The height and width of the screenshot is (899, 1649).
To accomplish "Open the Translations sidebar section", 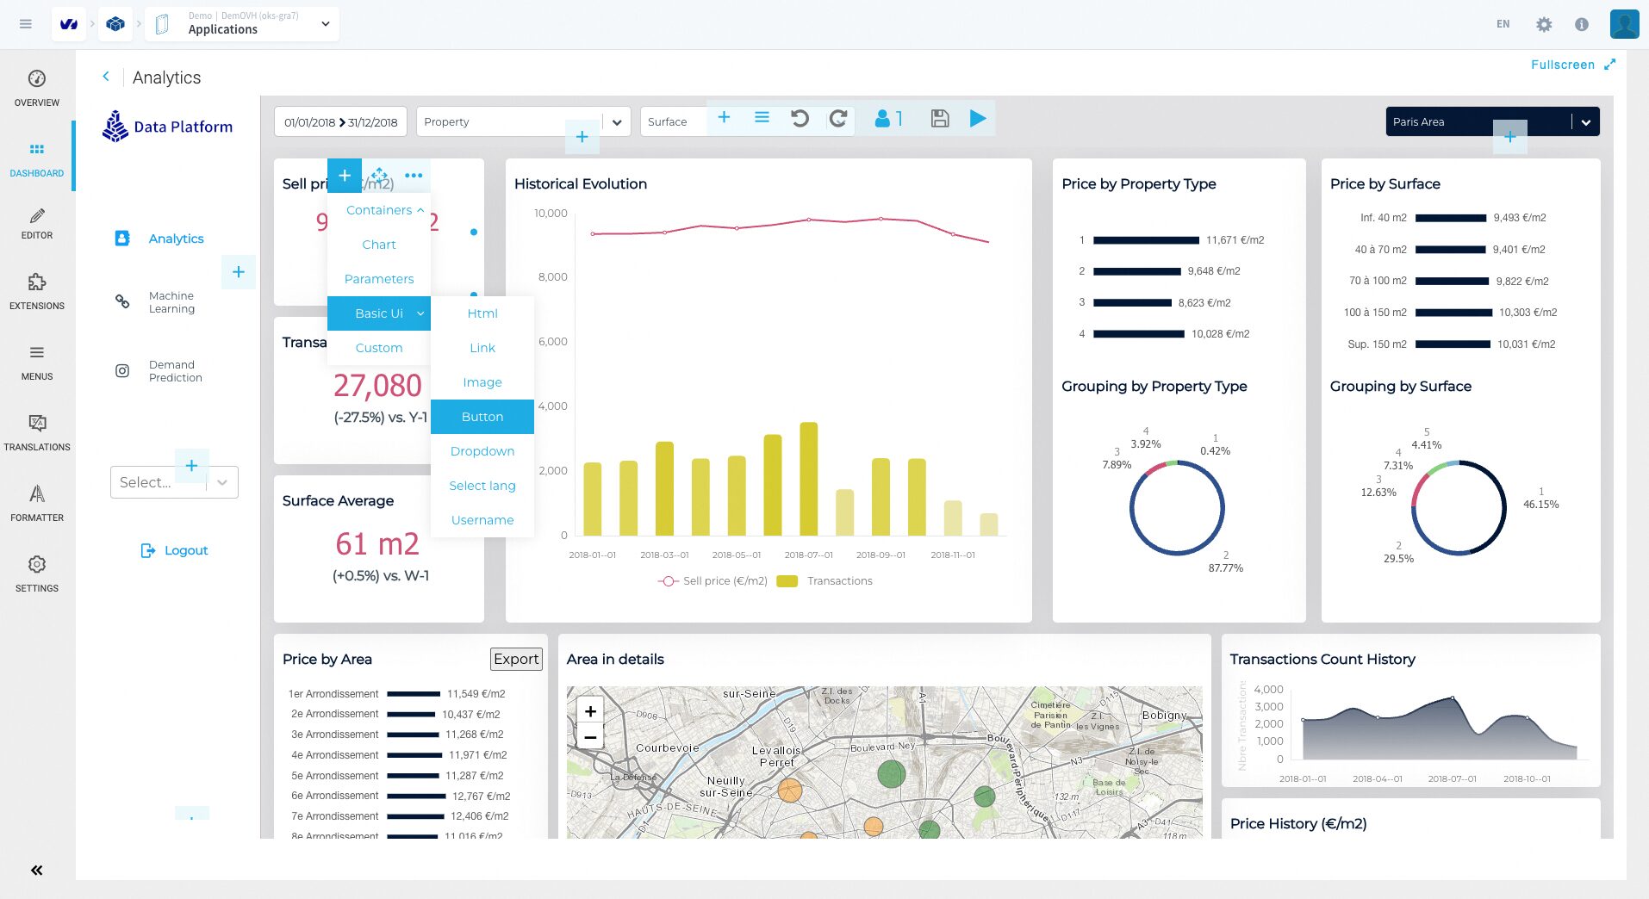I will [x=36, y=432].
